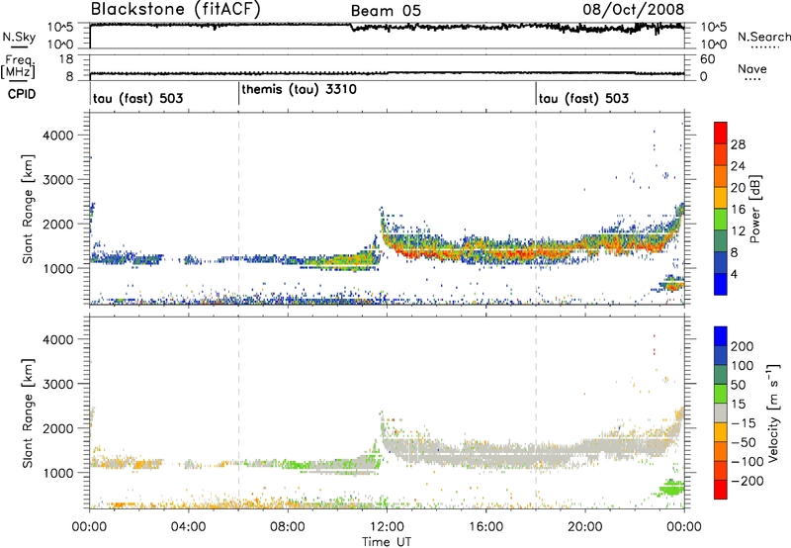Click the '1000' tick on velocity panel
The width and height of the screenshot is (791, 548).
coord(57,473)
